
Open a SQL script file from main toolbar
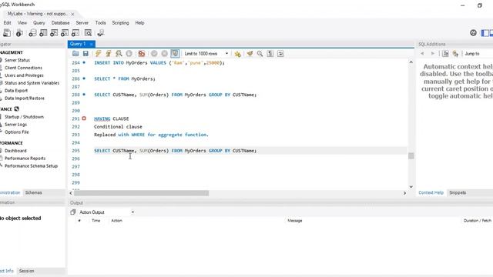[7, 33]
